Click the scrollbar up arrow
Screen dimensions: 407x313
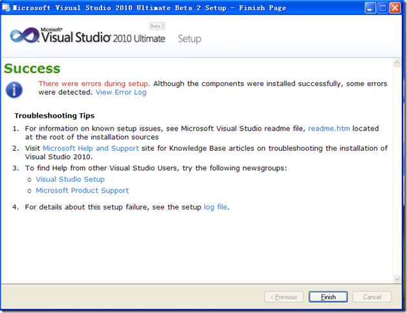click(x=397, y=63)
